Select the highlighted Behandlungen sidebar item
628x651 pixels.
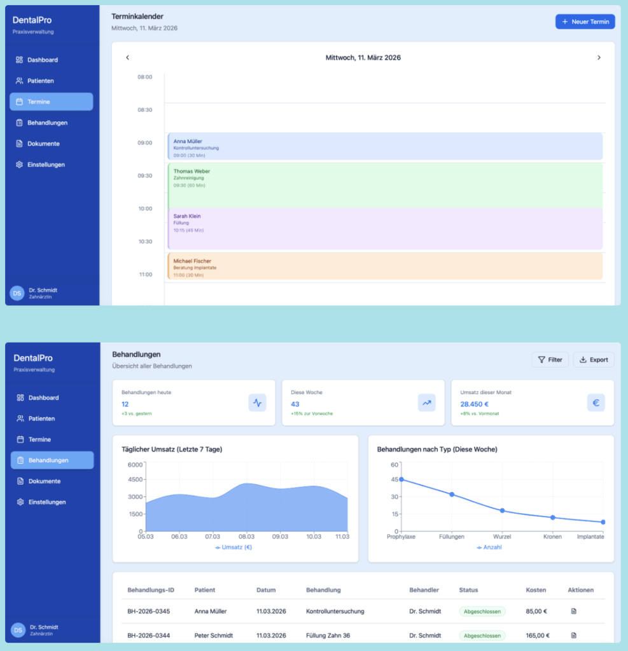pyautogui.click(x=52, y=460)
